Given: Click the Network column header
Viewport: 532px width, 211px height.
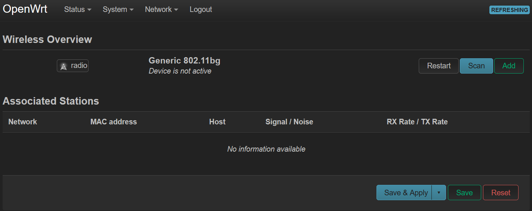Looking at the screenshot, I should point(23,122).
